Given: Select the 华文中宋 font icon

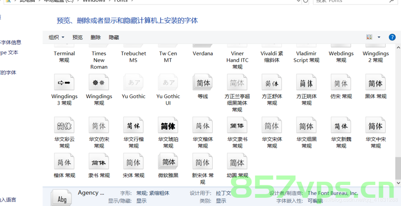Looking at the screenshot, I should click(375, 125).
